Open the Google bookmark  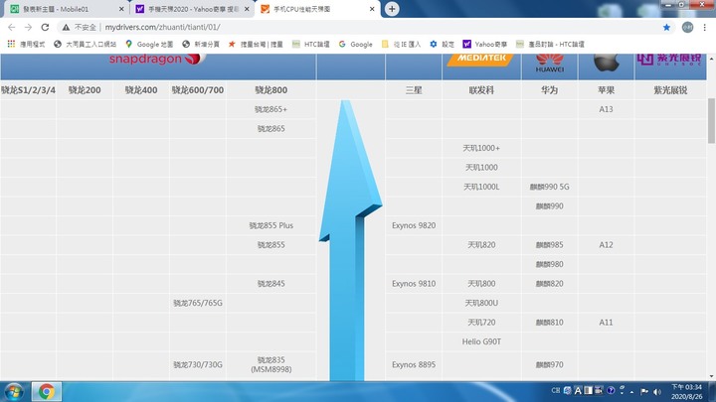pos(355,45)
